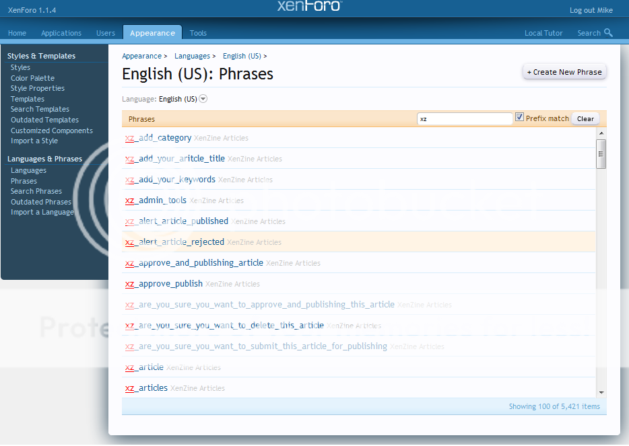
Task: Click inside the phrase search field
Action: coord(465,118)
